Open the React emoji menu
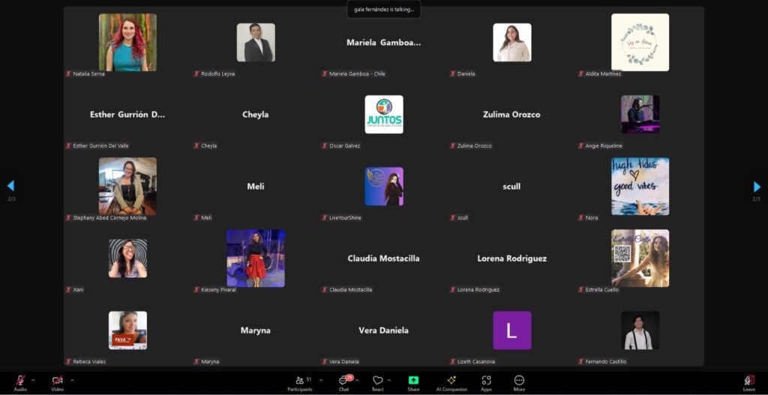Image resolution: width=768 pixels, height=395 pixels. [x=378, y=383]
